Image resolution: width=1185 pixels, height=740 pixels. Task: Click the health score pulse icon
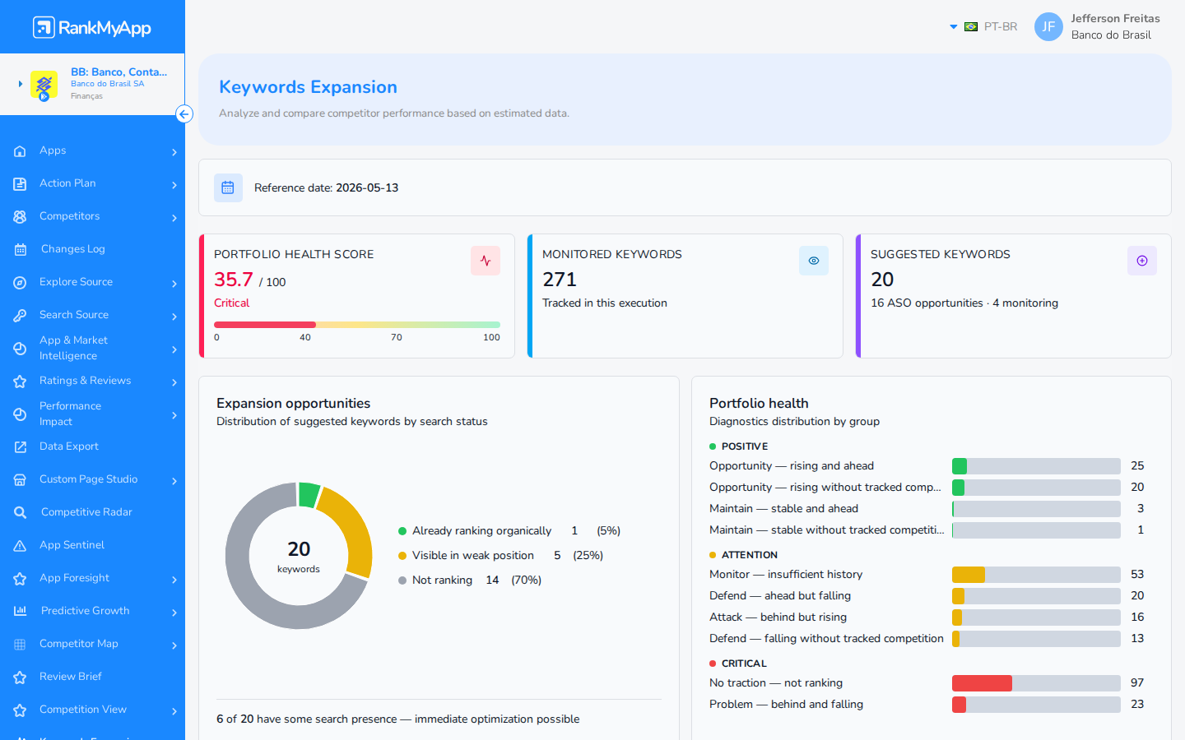coord(486,261)
